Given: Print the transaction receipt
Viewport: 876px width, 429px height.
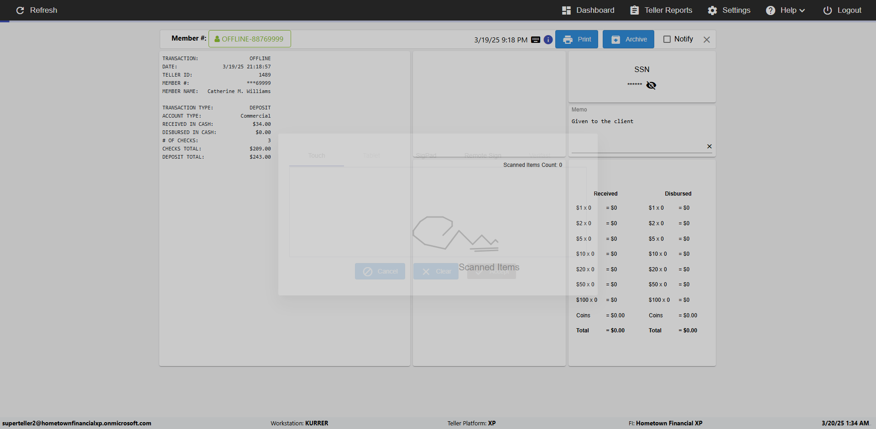Looking at the screenshot, I should tap(577, 39).
